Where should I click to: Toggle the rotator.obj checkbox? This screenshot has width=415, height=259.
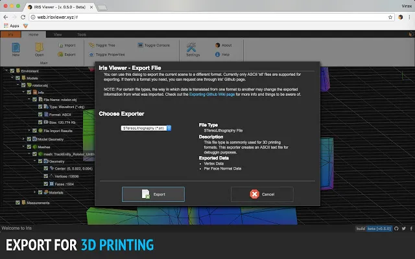[23, 85]
